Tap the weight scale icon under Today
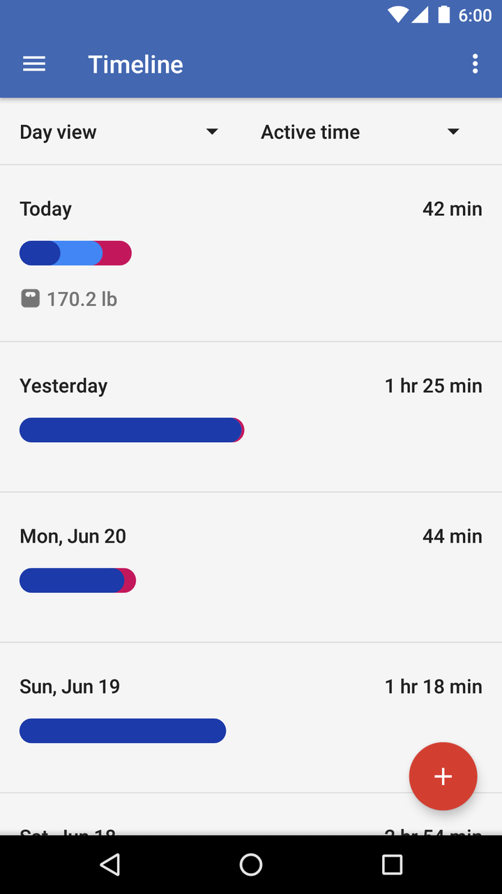Viewport: 502px width, 894px height. (x=30, y=299)
